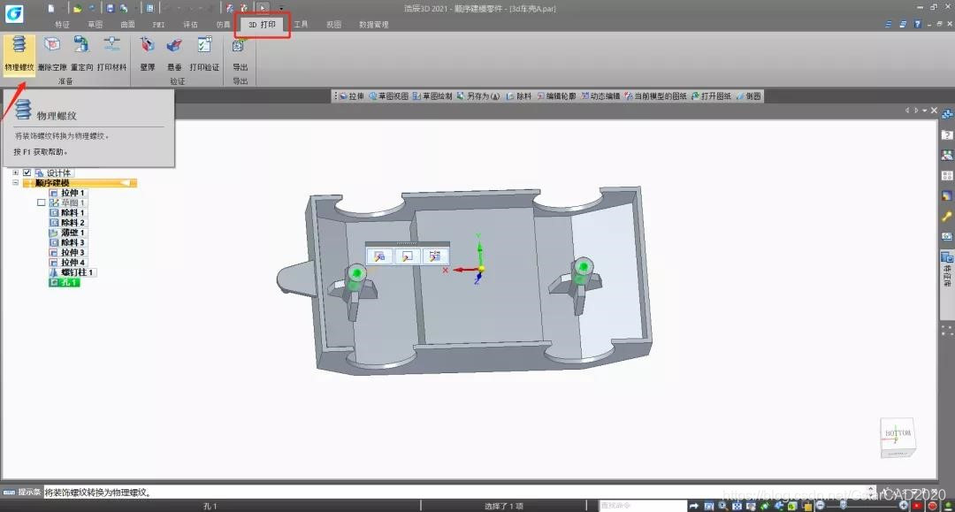The image size is (955, 512).
Task: Select 孔 1 in the feature tree
Action: pos(64,282)
